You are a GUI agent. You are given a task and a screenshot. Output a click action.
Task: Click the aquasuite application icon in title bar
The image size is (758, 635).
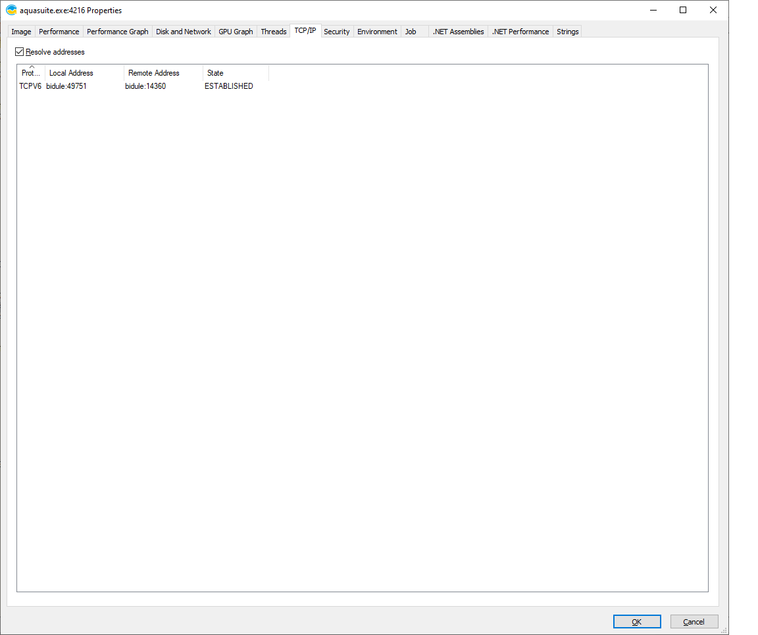click(11, 10)
